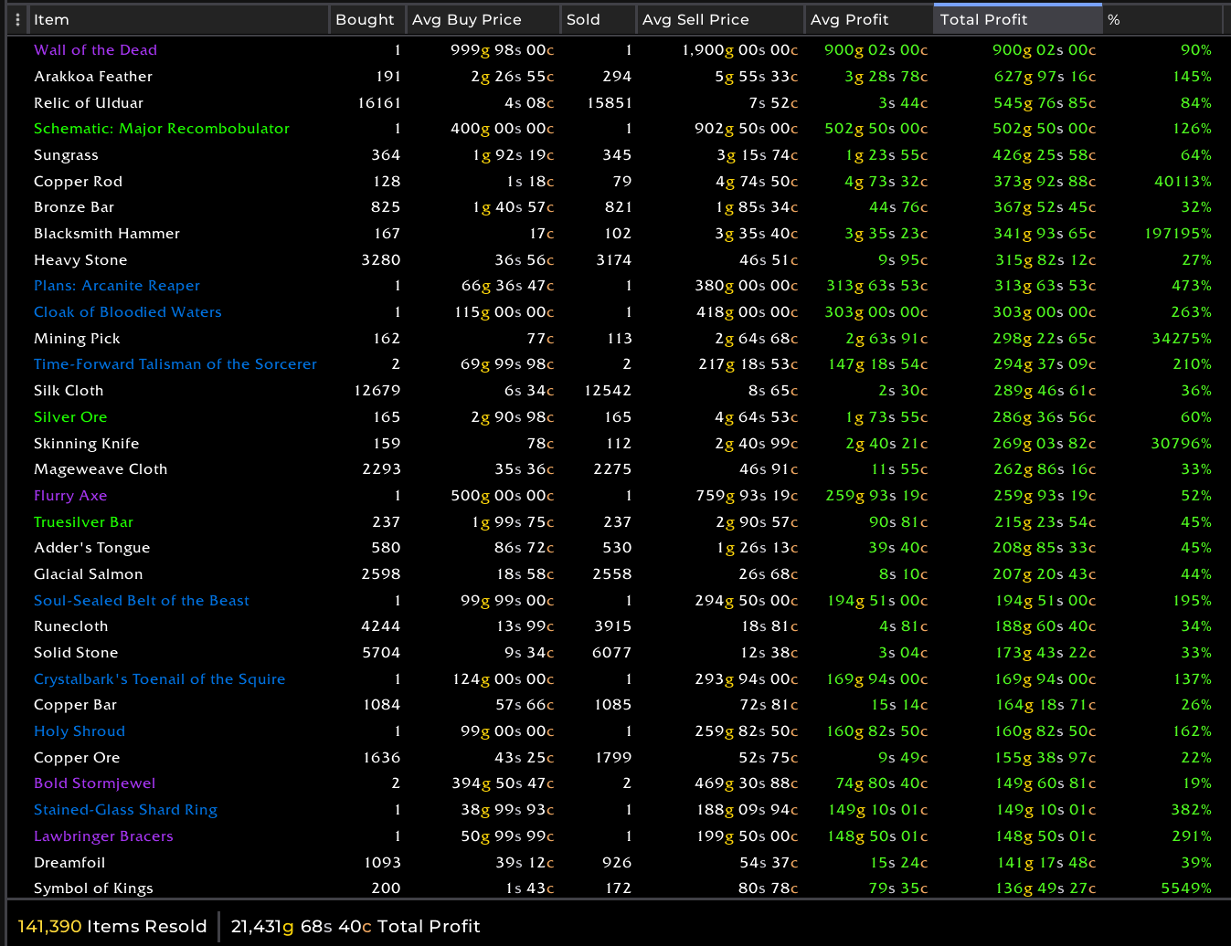
Task: Click the 12542 sold count for Silk Cloth
Action: (608, 391)
